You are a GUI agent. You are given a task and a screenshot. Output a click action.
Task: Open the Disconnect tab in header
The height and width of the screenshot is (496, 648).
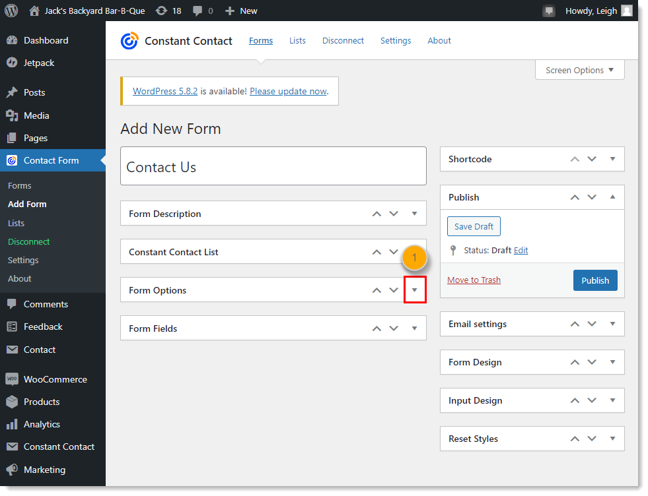click(x=343, y=40)
